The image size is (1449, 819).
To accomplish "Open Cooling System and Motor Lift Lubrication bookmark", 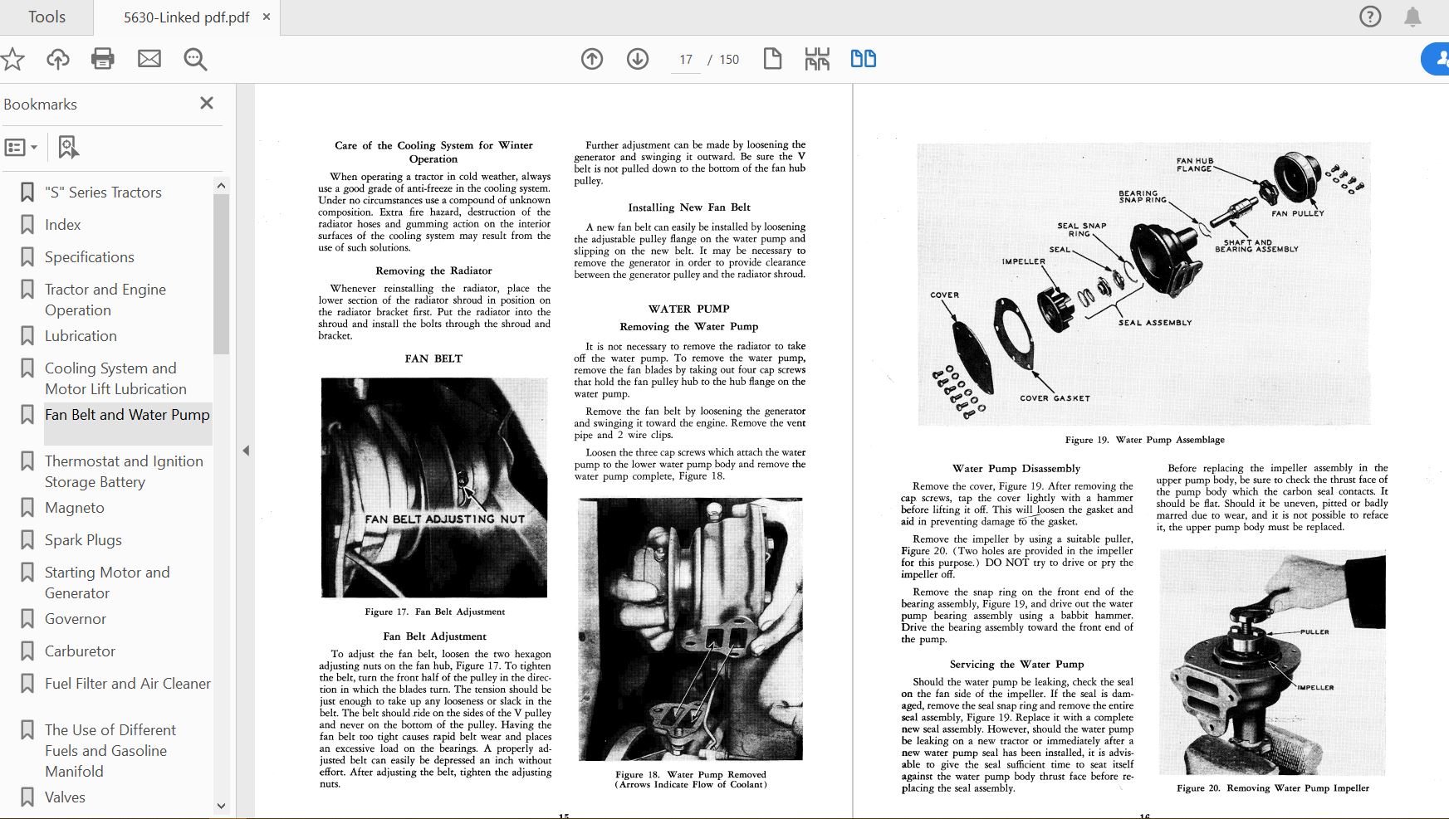I will (115, 378).
